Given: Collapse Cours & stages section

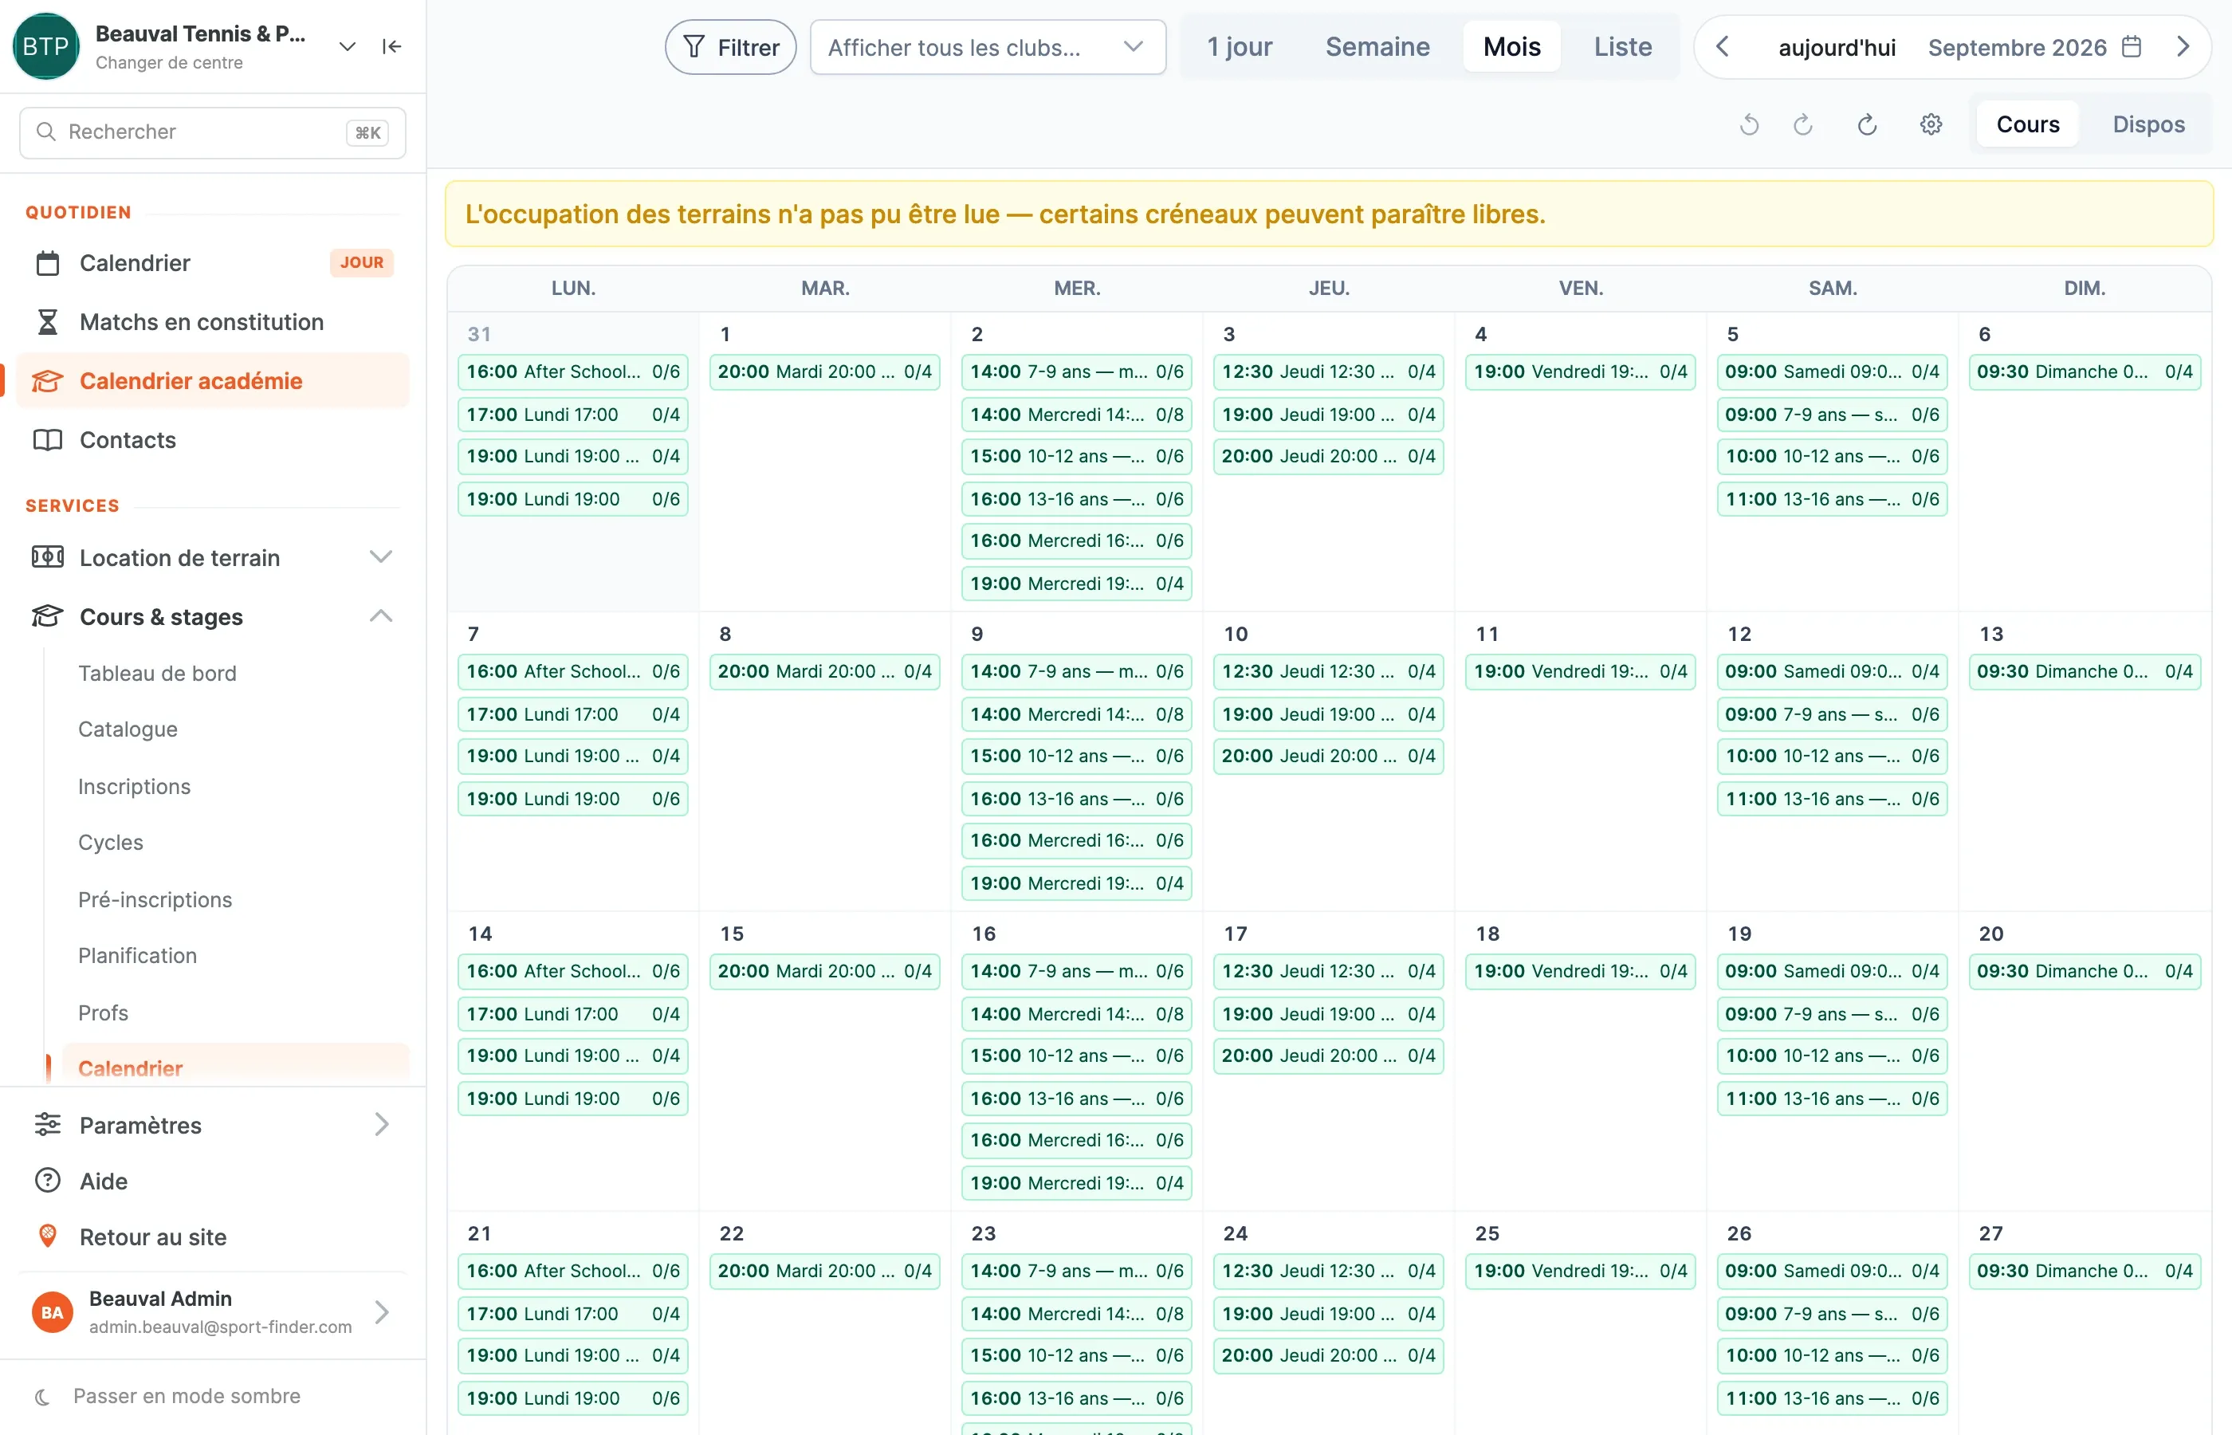Looking at the screenshot, I should click(212, 617).
